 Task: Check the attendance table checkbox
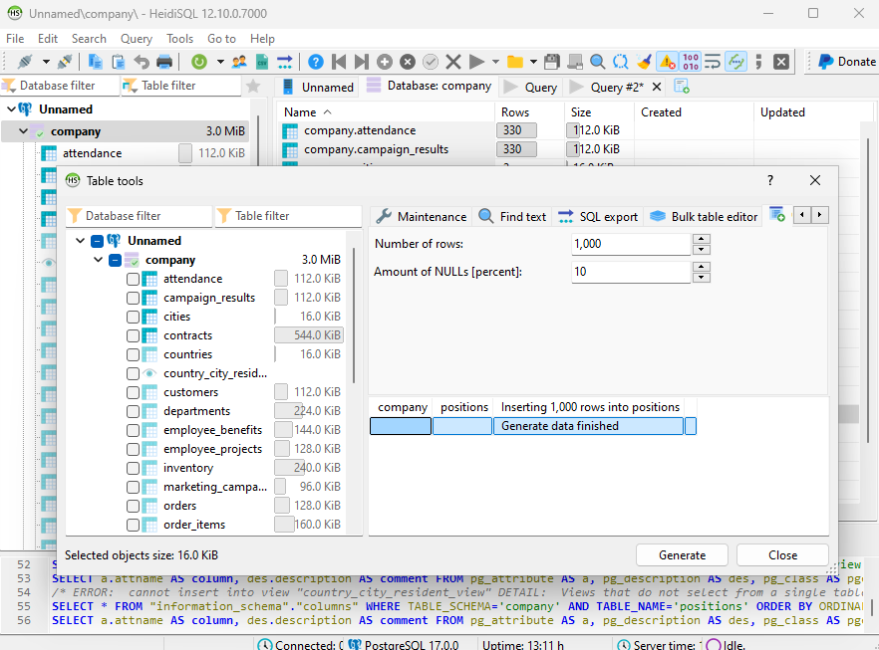[x=133, y=279]
